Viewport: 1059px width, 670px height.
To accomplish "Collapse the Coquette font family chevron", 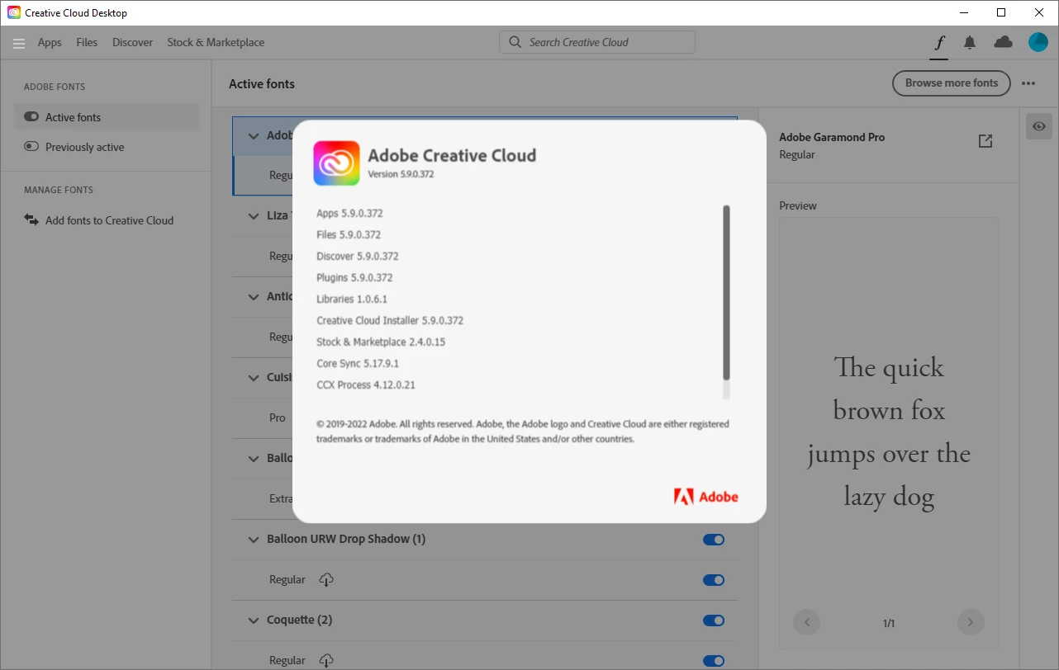I will point(254,620).
